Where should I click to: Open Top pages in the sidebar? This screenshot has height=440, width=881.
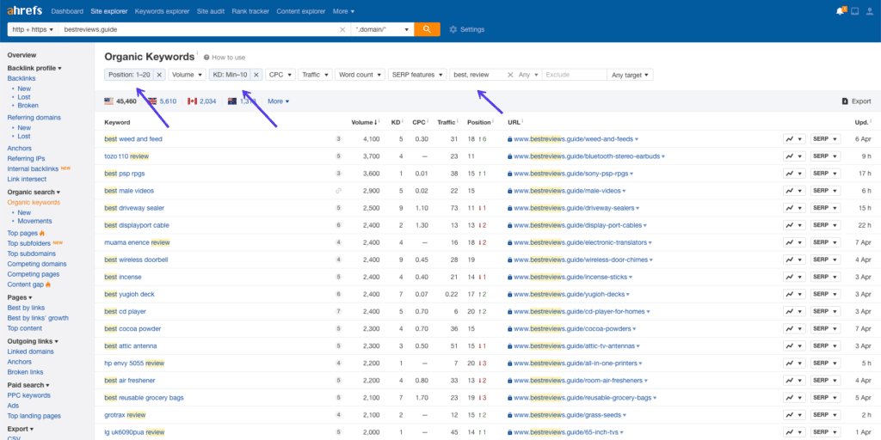tap(22, 233)
